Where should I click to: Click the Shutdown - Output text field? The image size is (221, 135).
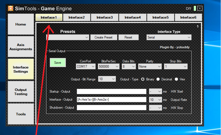click(111, 108)
